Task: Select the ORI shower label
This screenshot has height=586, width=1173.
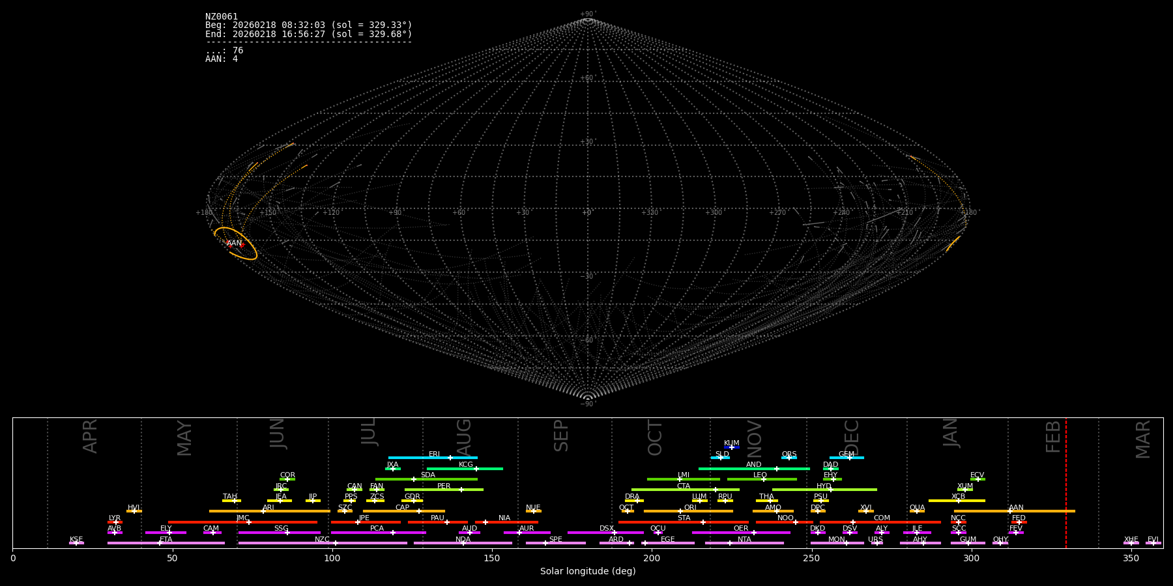Action: pyautogui.click(x=690, y=508)
